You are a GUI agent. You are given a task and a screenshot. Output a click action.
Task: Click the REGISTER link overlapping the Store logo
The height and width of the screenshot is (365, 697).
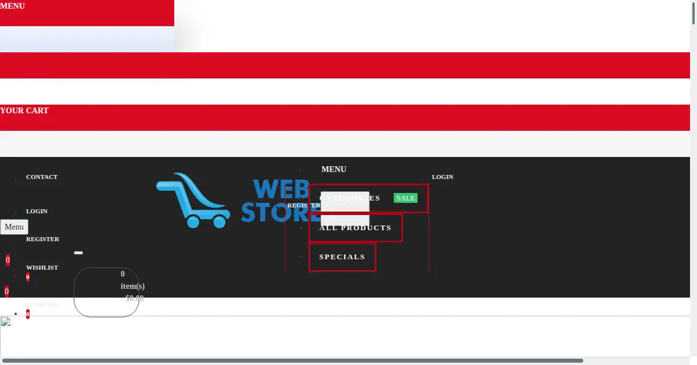[x=304, y=205]
